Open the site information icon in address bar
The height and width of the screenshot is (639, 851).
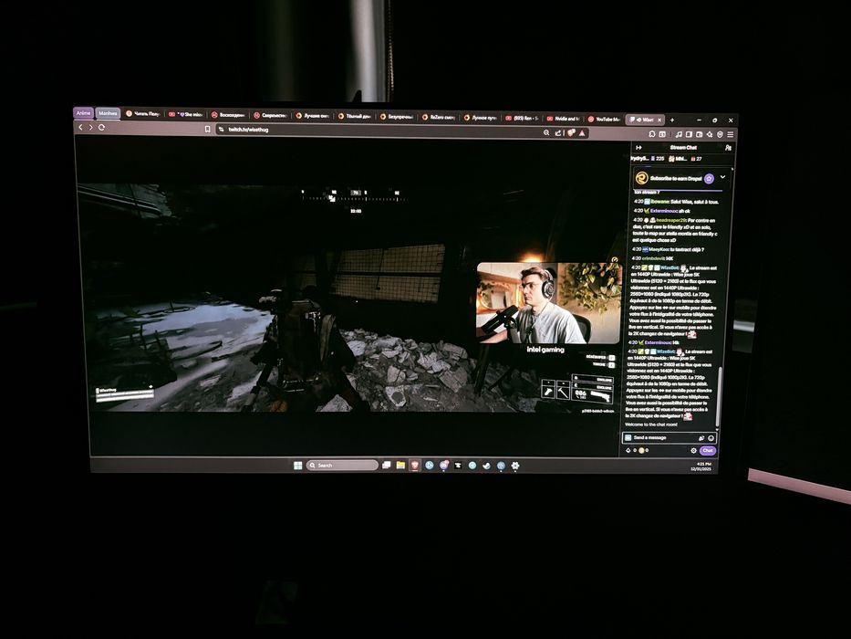(x=222, y=130)
